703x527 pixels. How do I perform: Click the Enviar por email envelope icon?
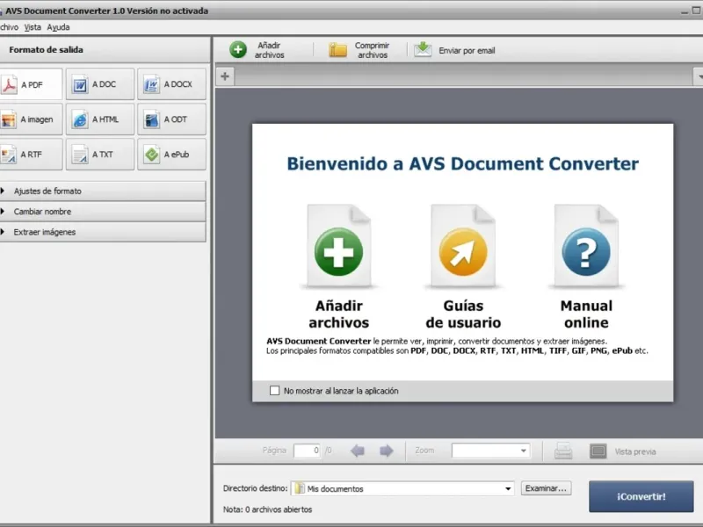(x=423, y=49)
